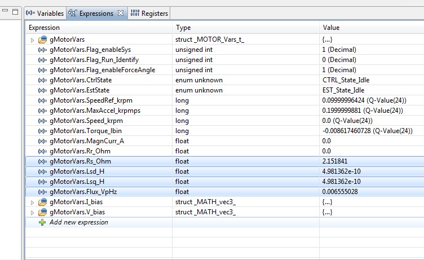Click the Expression column header
424x260 pixels.
click(99, 28)
